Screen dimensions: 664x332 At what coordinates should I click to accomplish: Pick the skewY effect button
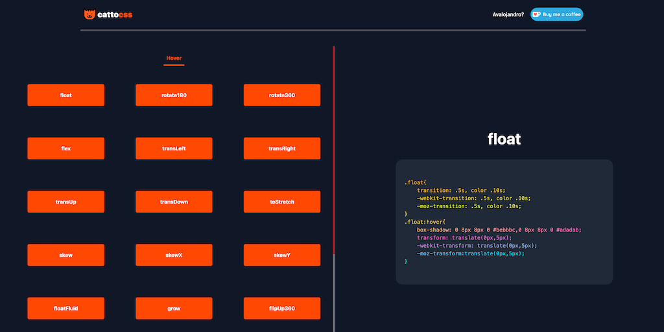282,255
